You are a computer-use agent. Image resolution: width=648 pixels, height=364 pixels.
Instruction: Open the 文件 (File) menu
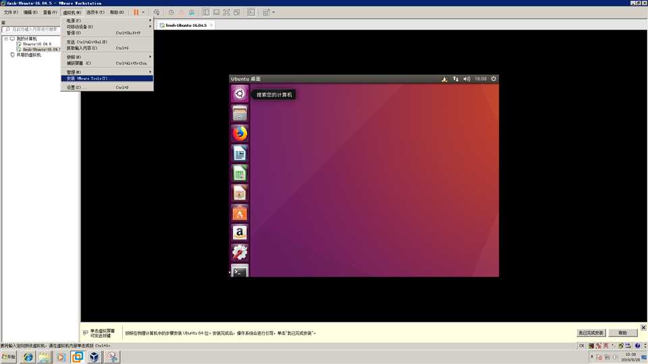pyautogui.click(x=11, y=12)
